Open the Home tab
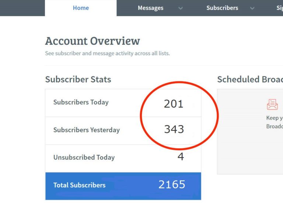The height and width of the screenshot is (203, 283). [81, 8]
